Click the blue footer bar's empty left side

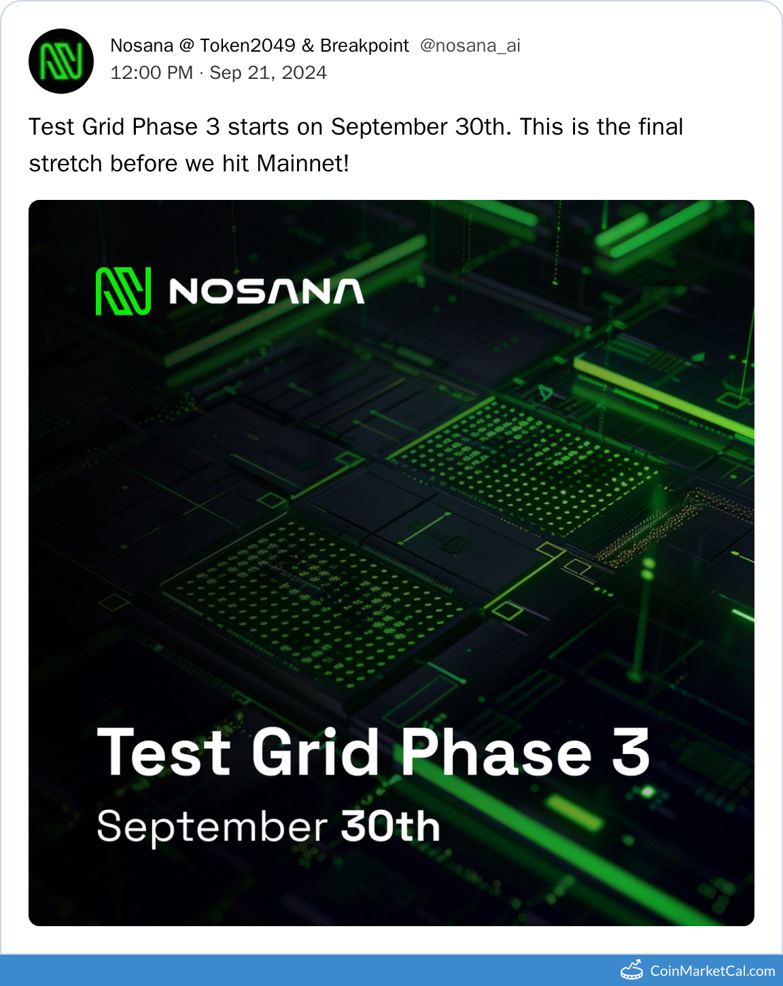(272, 970)
